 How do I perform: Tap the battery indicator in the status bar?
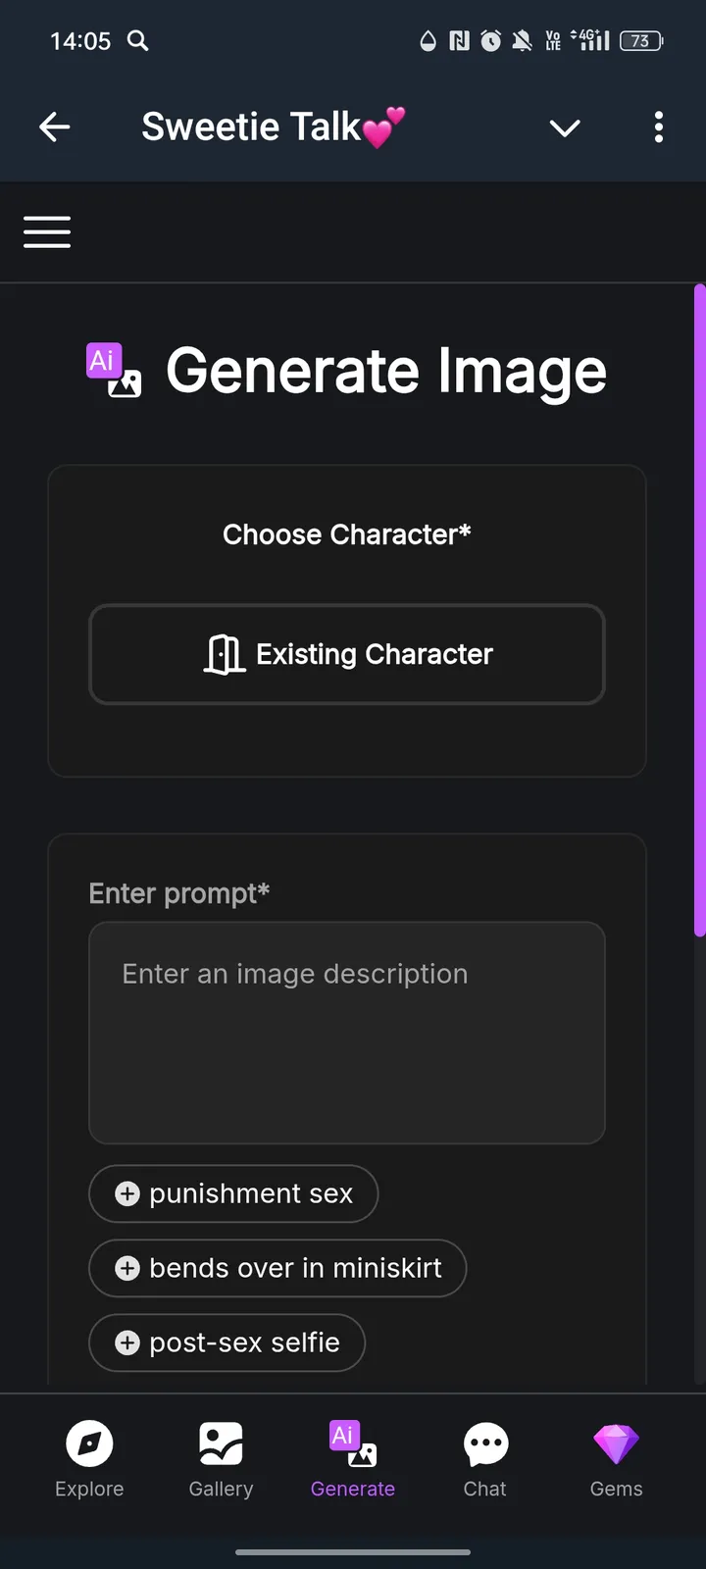pyautogui.click(x=641, y=41)
